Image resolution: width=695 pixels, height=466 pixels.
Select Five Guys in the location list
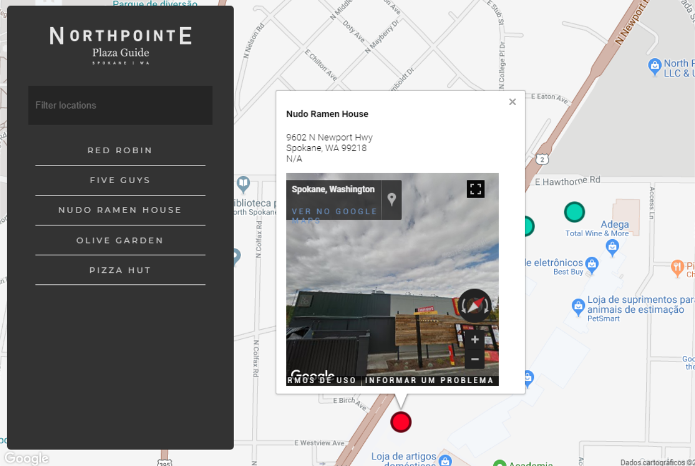point(120,180)
